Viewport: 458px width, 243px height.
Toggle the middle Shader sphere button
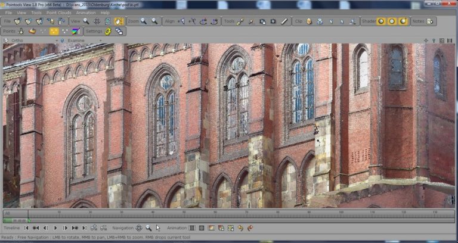[392, 21]
